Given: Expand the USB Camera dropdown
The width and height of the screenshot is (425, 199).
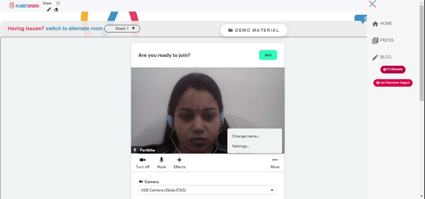Looking at the screenshot, I should pos(208,190).
